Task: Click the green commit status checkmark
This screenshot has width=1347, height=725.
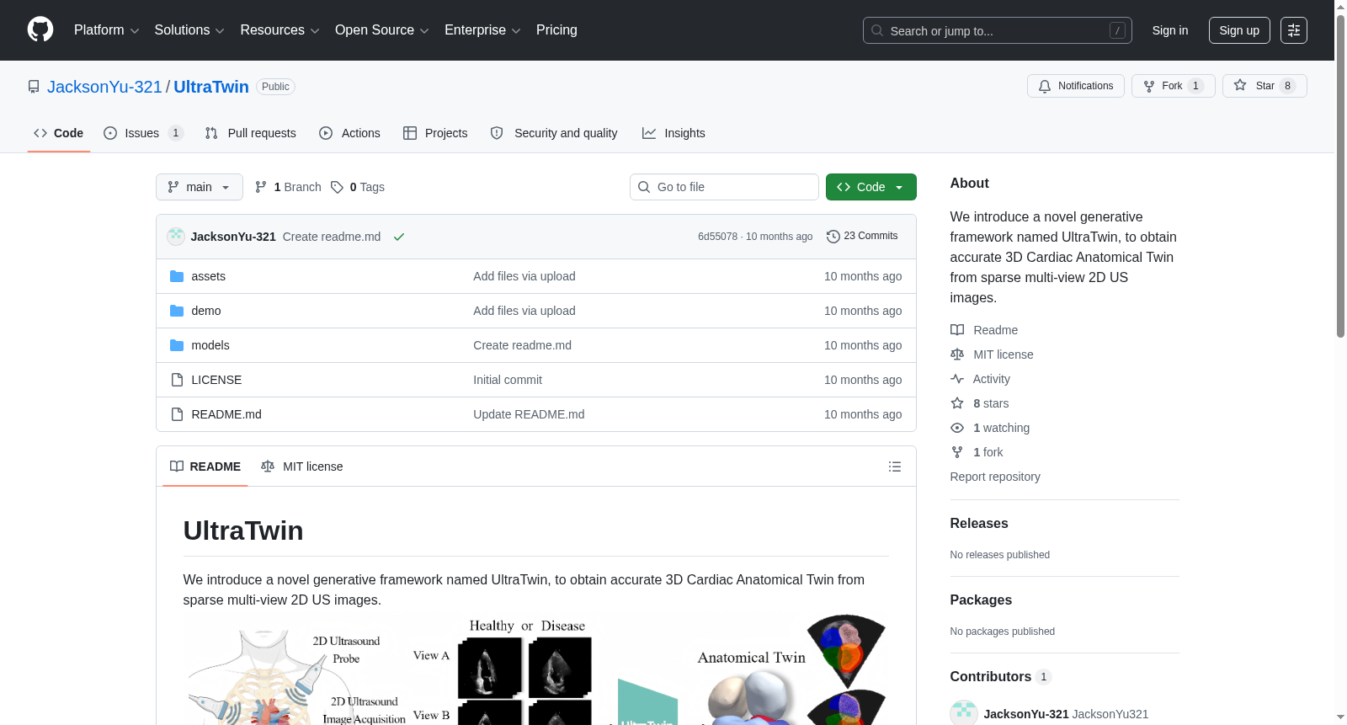Action: tap(399, 237)
